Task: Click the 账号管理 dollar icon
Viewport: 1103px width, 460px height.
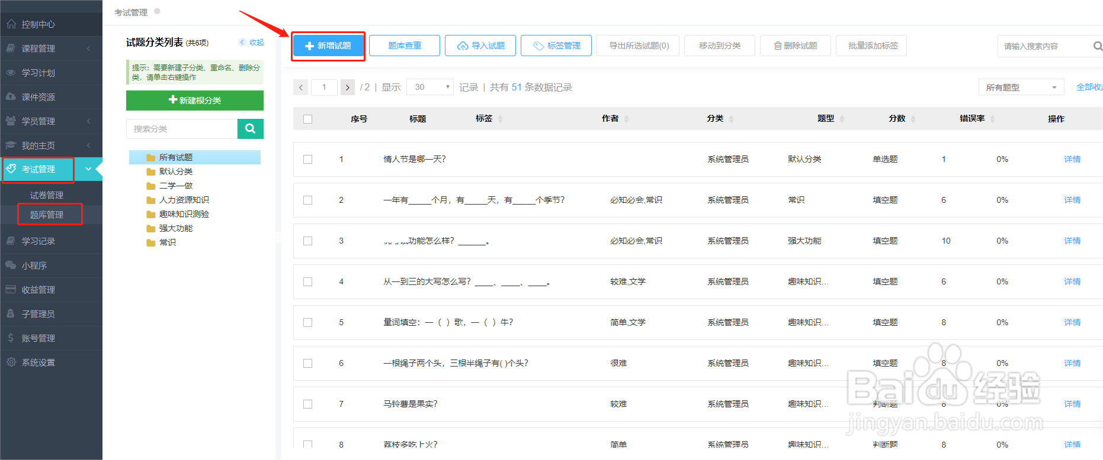Action: click(11, 338)
